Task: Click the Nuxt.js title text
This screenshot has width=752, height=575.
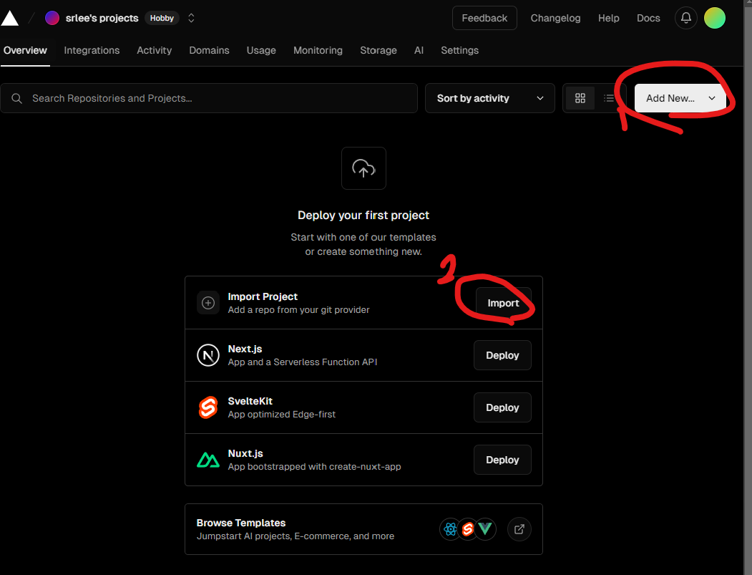Action: coord(245,453)
